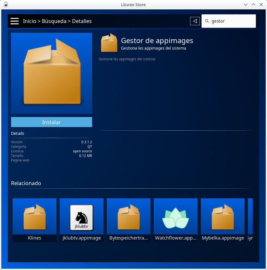Screen dimensions: 267x270
Task: Click the version value 0.3.1.2
Action: [87, 142]
